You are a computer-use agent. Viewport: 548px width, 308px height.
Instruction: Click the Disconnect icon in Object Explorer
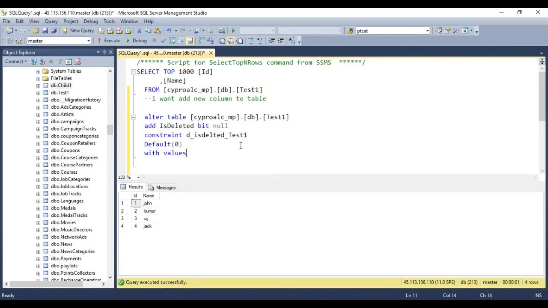(42, 62)
